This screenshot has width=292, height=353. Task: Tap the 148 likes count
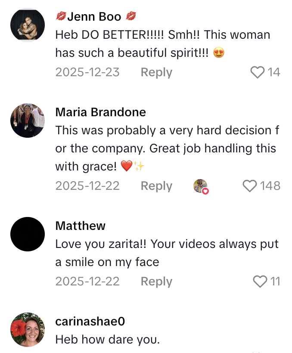270,186
